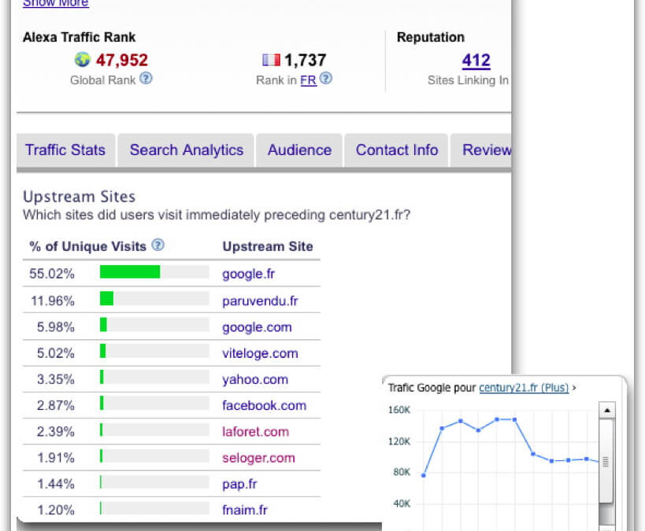
Task: Click the 2.87% value
Action: 56,406
